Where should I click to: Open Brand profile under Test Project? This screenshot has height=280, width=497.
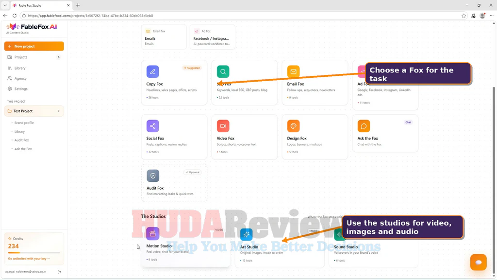point(24,122)
